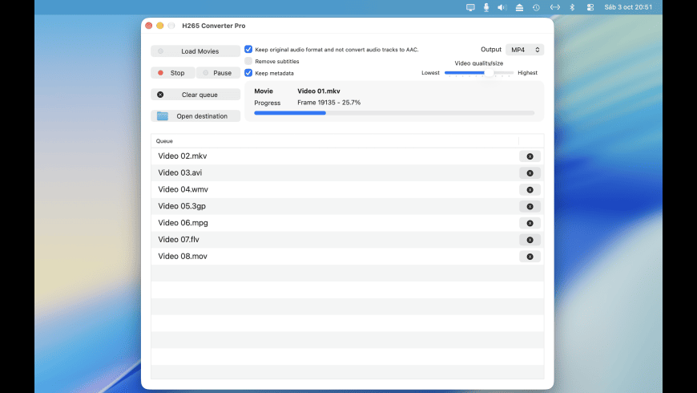This screenshot has height=393, width=697.
Task: Remove Video 08.mov from the queue
Action: (x=530, y=257)
